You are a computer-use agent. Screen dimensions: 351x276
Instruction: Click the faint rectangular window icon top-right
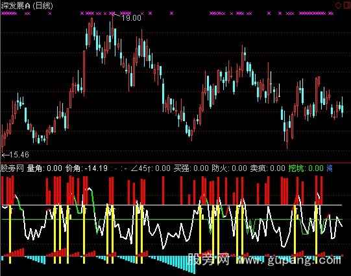click(346, 5)
